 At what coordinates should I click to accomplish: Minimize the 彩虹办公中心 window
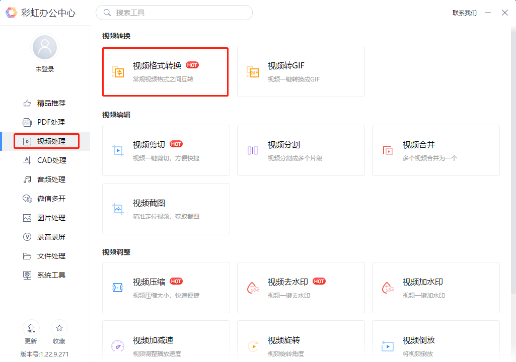pos(488,13)
